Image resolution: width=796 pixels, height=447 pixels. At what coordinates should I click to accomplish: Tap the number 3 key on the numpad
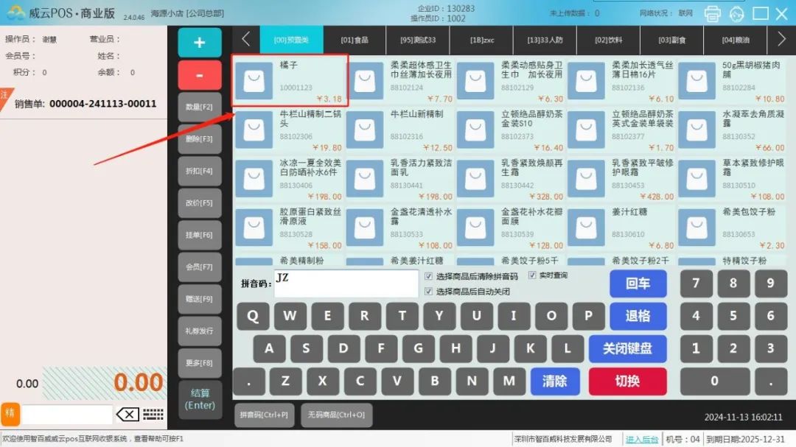point(771,348)
